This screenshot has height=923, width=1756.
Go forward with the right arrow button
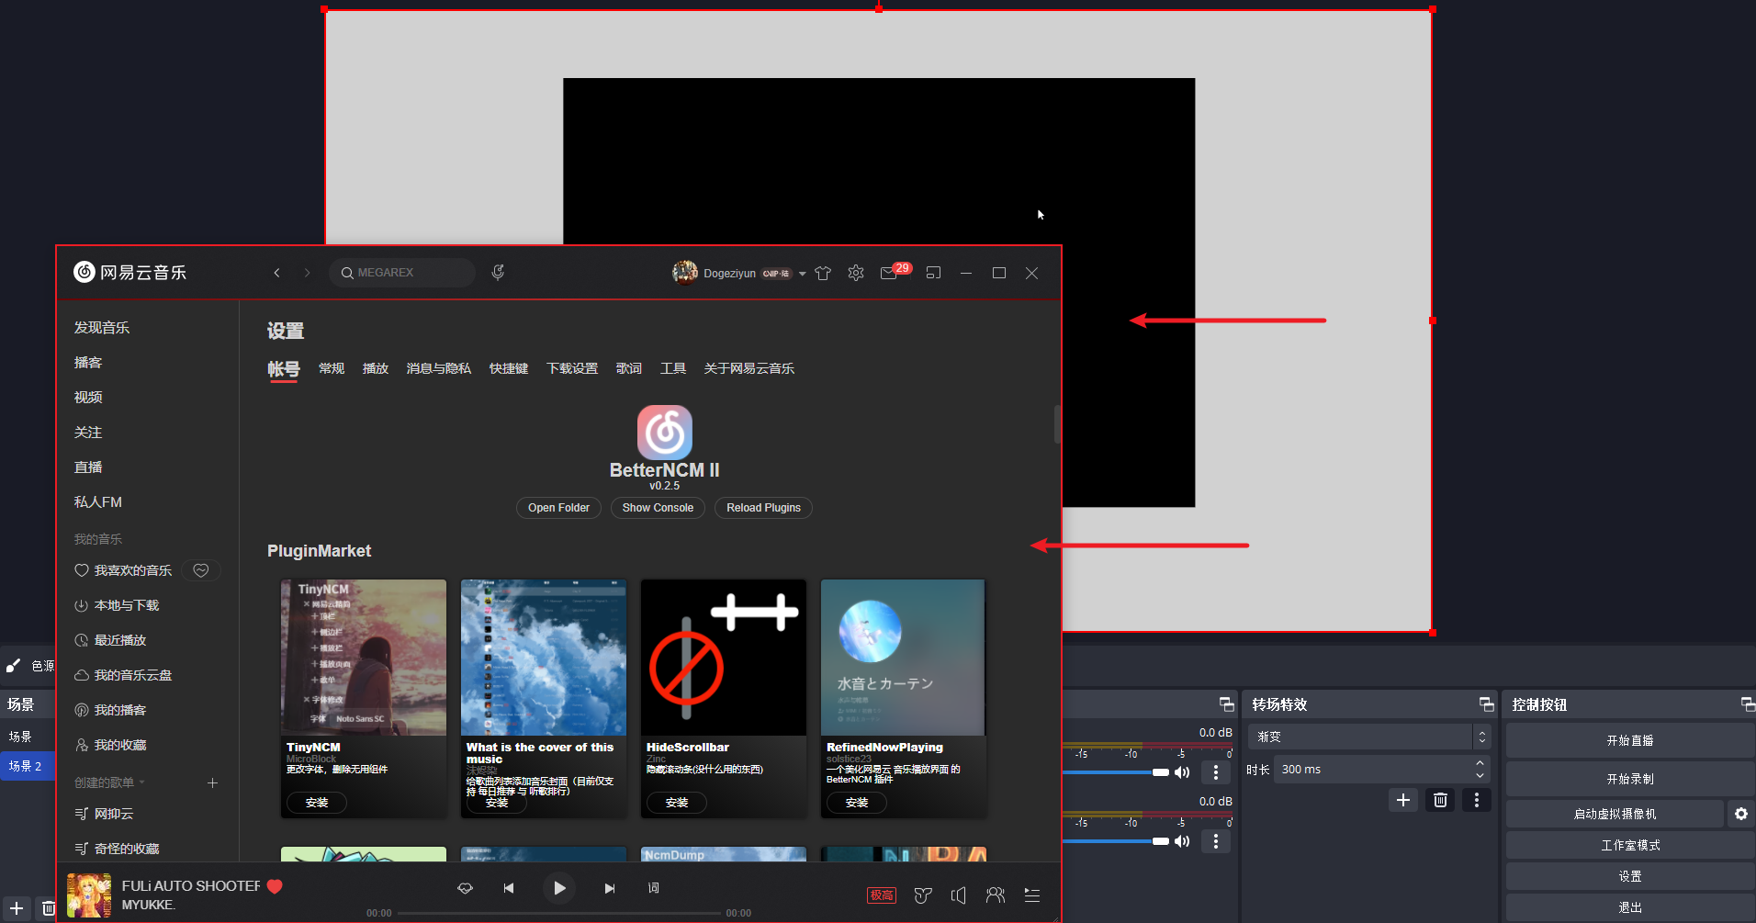pos(307,273)
